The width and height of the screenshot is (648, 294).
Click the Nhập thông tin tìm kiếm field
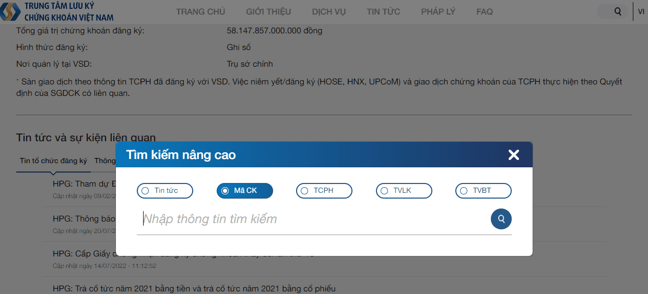pos(313,219)
